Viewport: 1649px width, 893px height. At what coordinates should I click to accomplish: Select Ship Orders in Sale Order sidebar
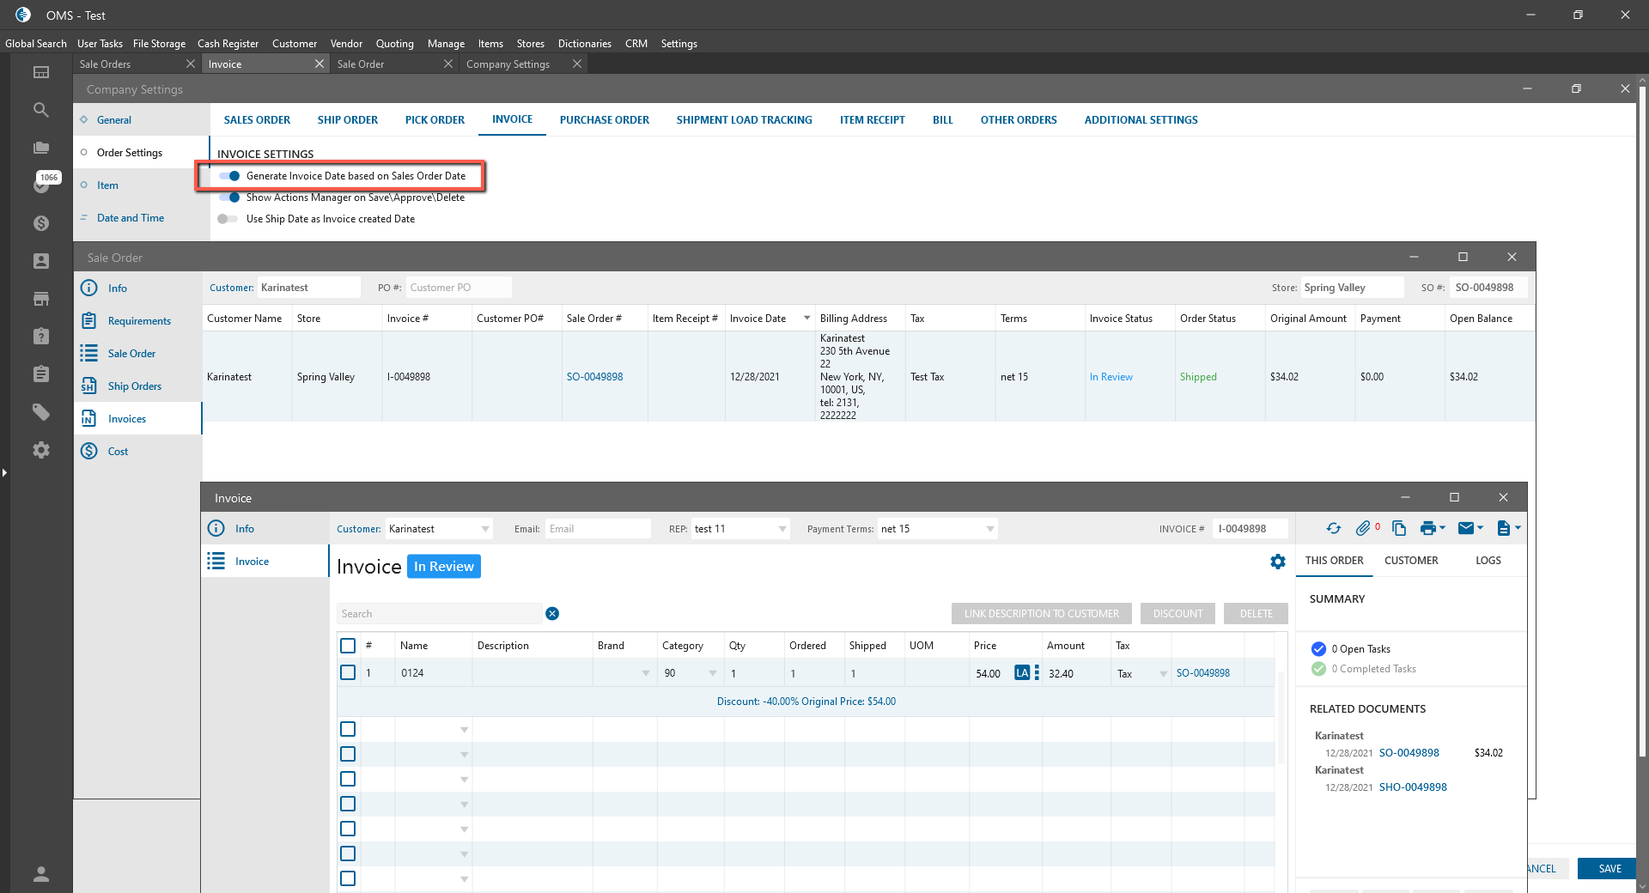pos(134,386)
